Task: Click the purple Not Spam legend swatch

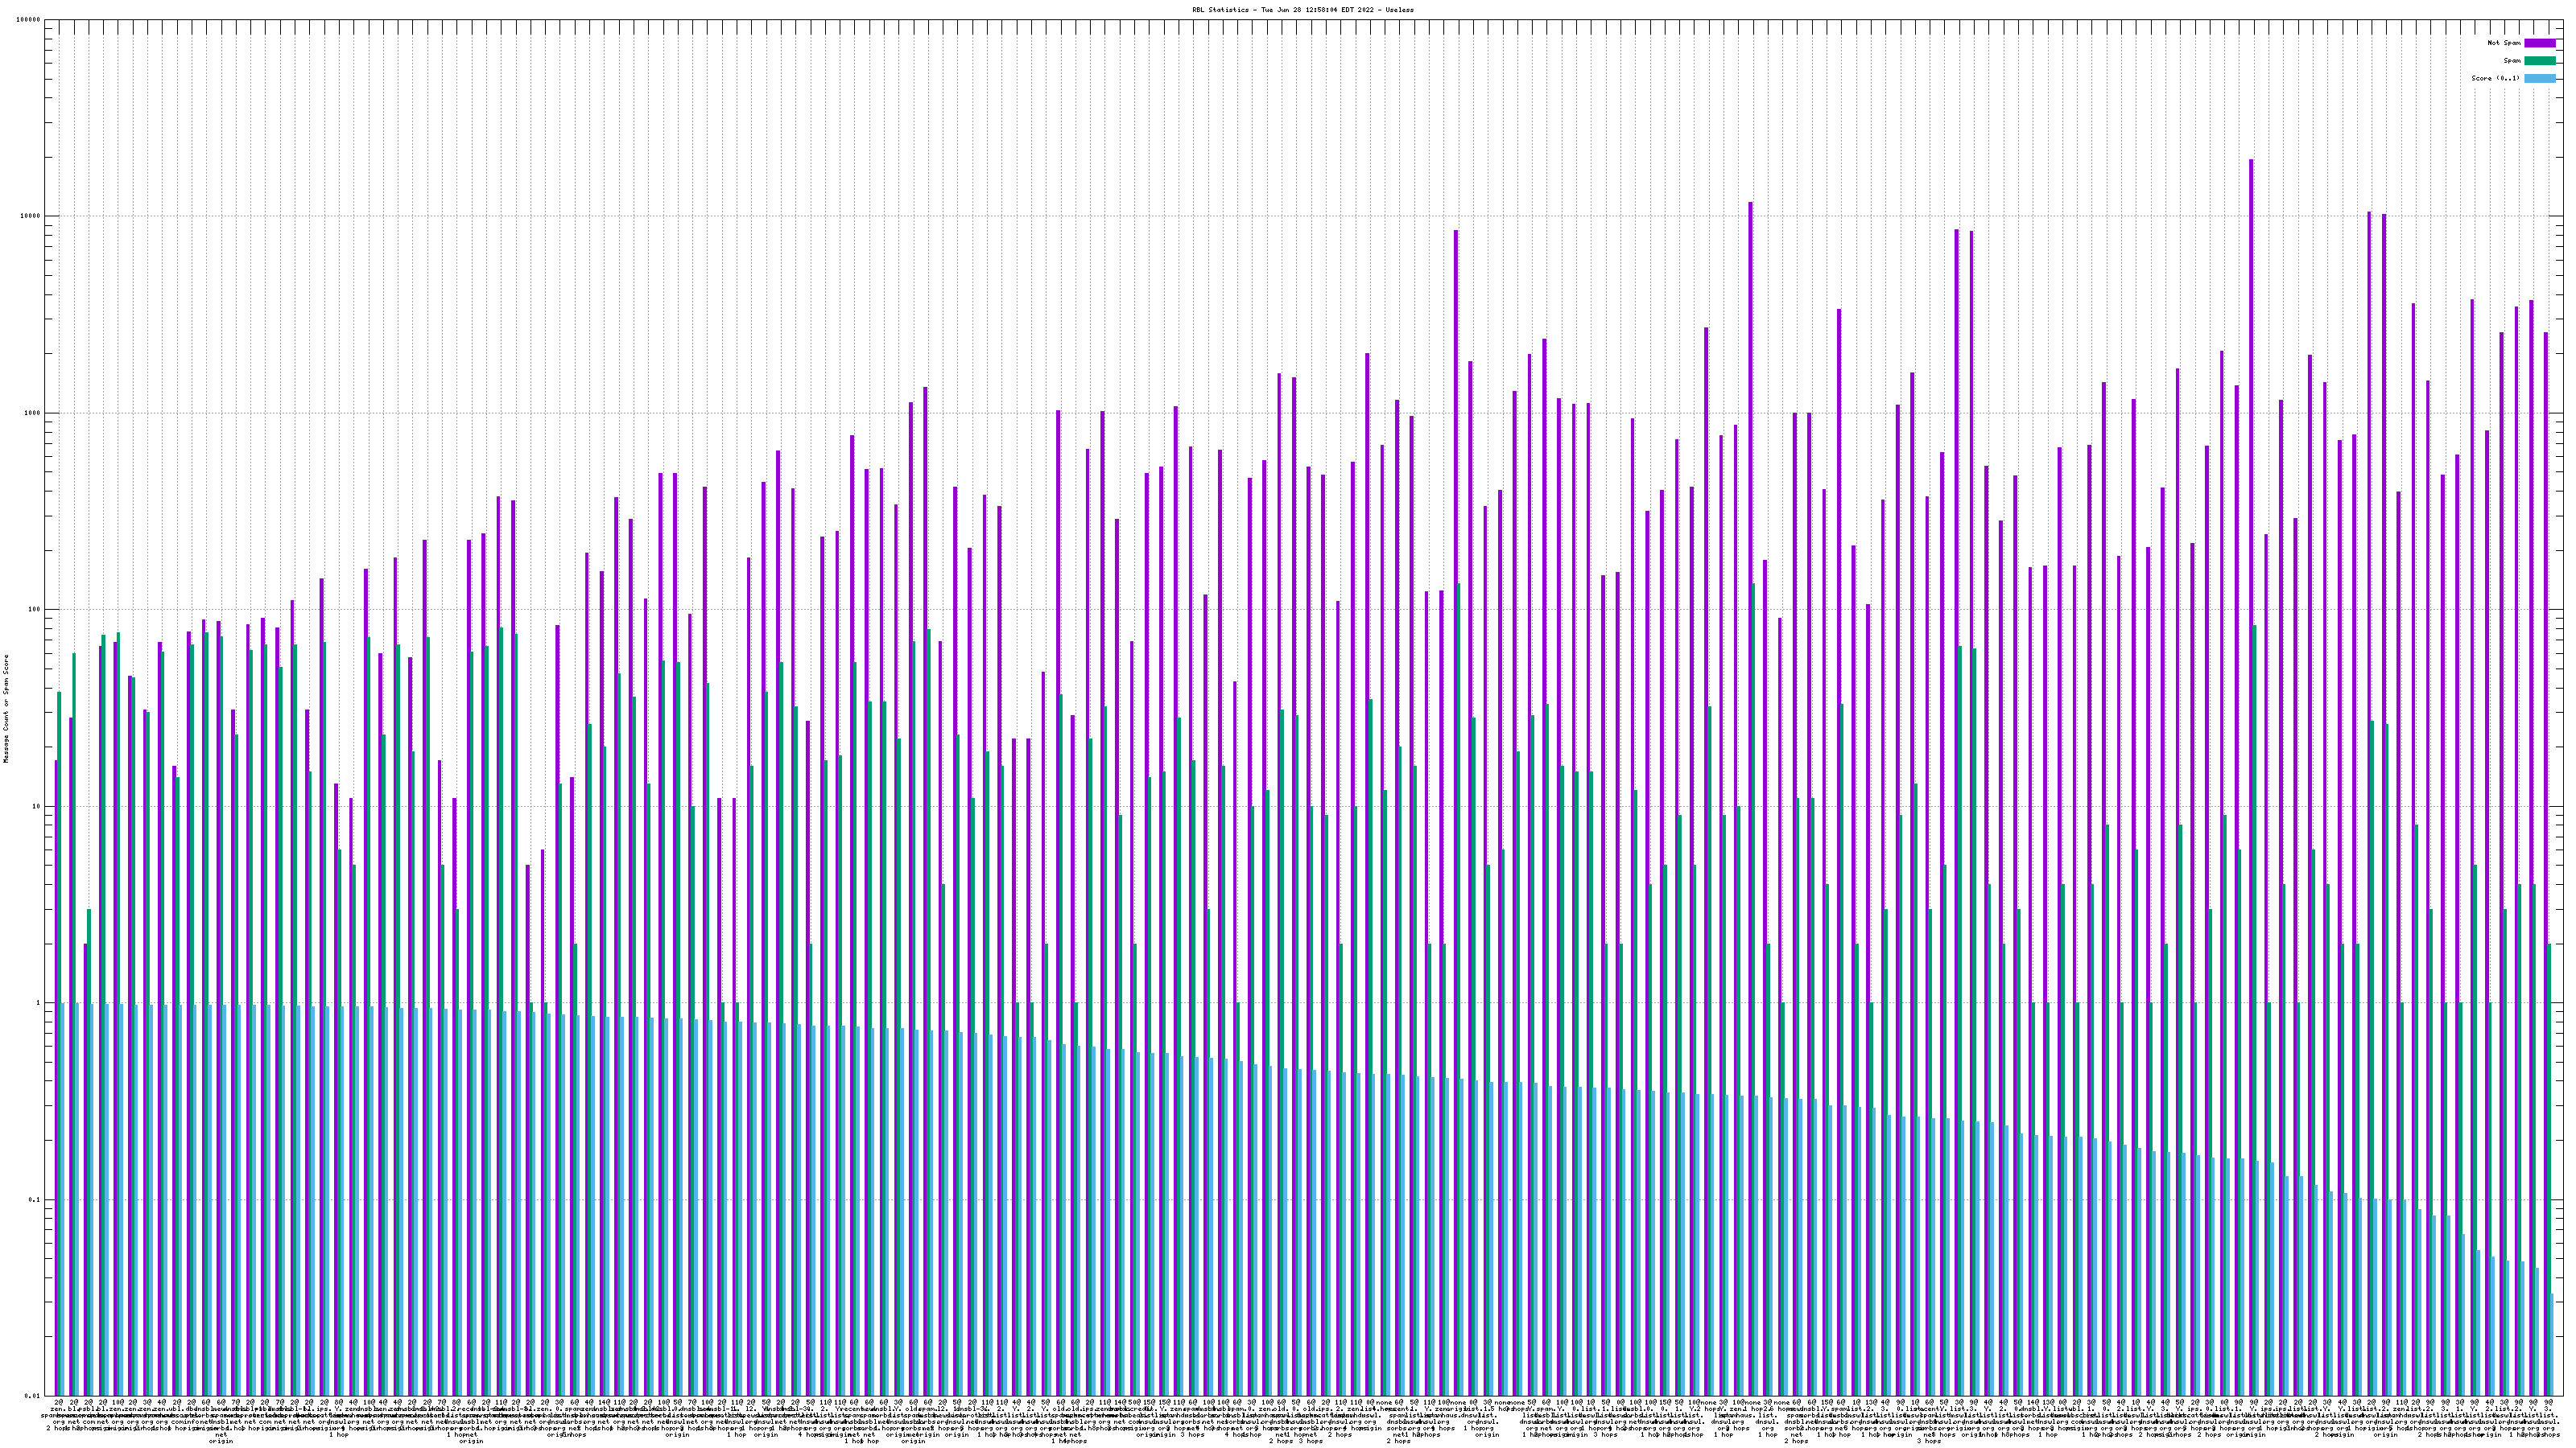Action: 2539,43
